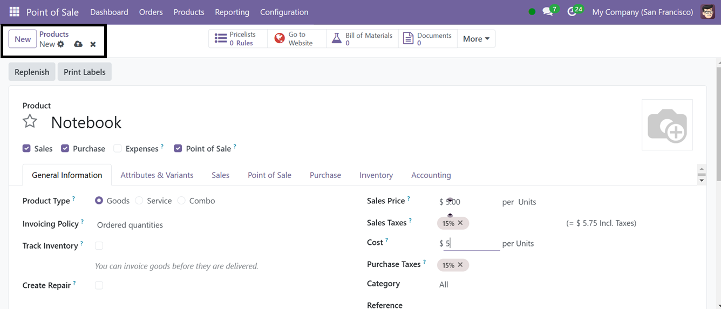Discard changes with the X icon
This screenshot has width=721, height=309.
click(93, 44)
